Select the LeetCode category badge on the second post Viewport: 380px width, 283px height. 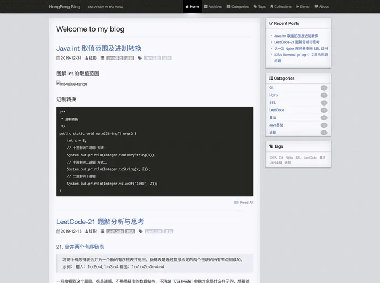coord(115,232)
